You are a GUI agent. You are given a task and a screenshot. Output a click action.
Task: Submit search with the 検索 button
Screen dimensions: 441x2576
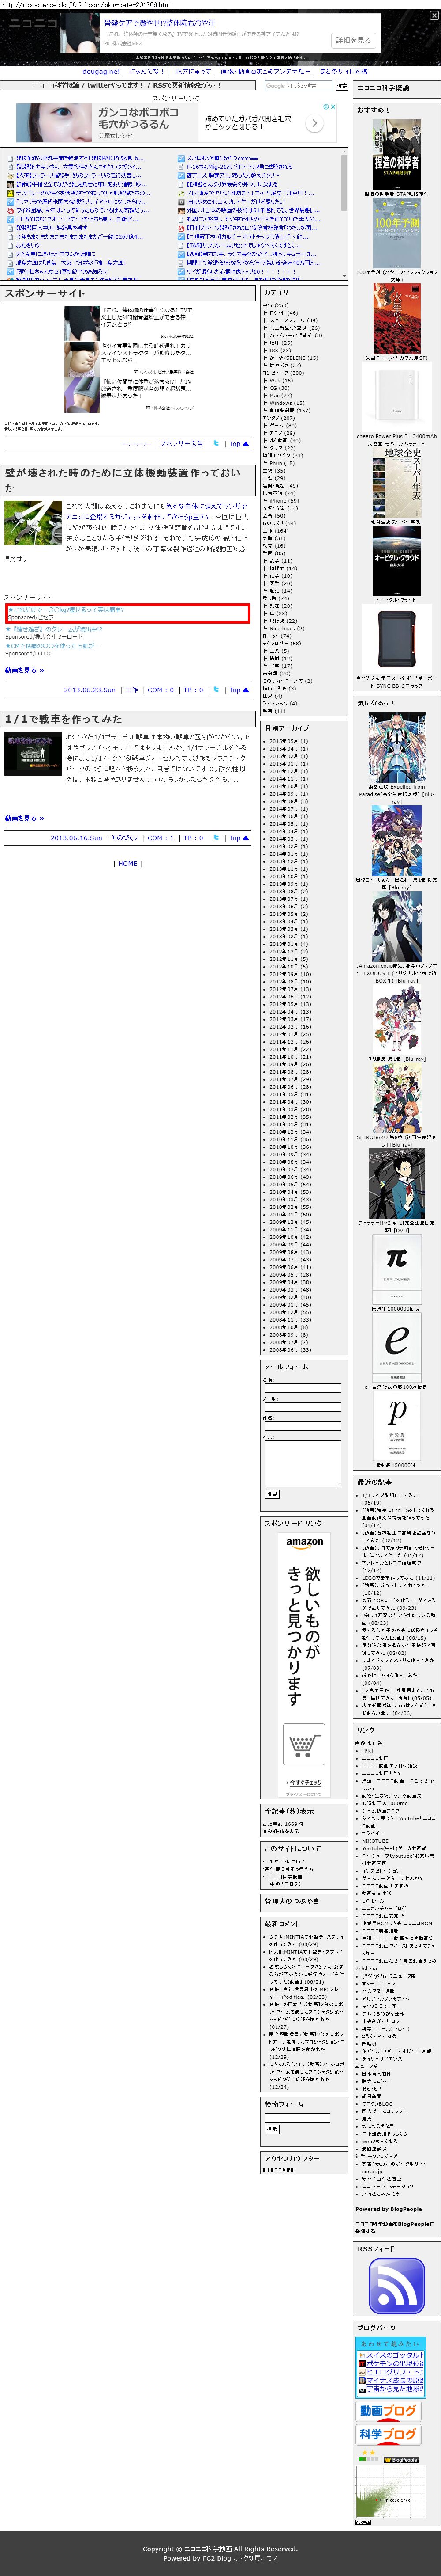point(341,86)
